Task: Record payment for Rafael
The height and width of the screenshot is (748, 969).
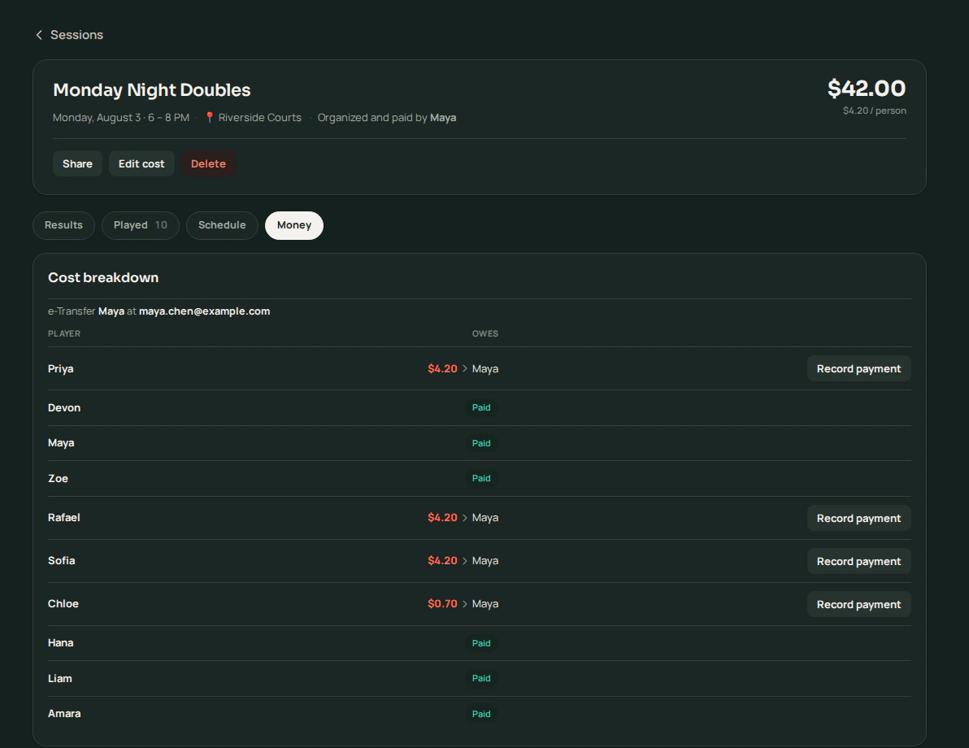Action: coord(858,518)
